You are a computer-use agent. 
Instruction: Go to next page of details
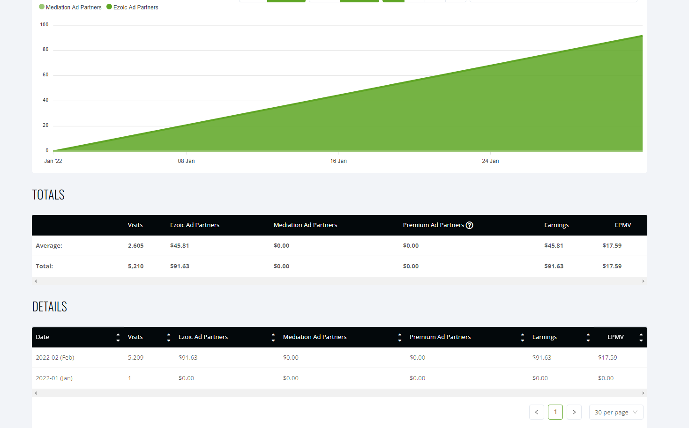574,412
